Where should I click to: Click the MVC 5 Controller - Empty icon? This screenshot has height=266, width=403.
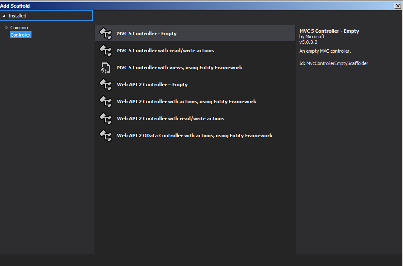[x=105, y=34]
